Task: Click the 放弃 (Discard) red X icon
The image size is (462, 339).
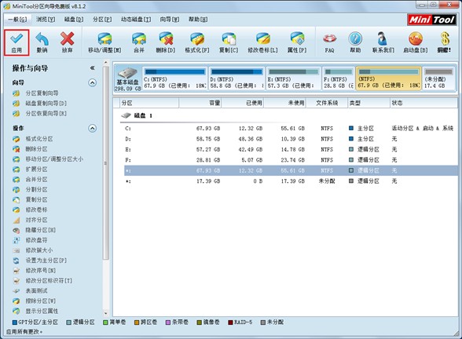Action: (x=68, y=39)
